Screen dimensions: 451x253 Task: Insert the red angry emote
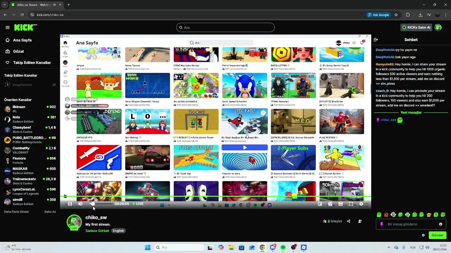coord(386,215)
